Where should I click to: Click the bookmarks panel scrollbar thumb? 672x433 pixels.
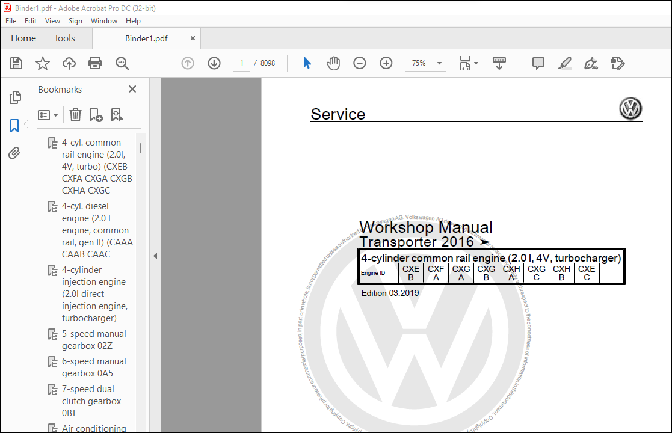point(141,148)
